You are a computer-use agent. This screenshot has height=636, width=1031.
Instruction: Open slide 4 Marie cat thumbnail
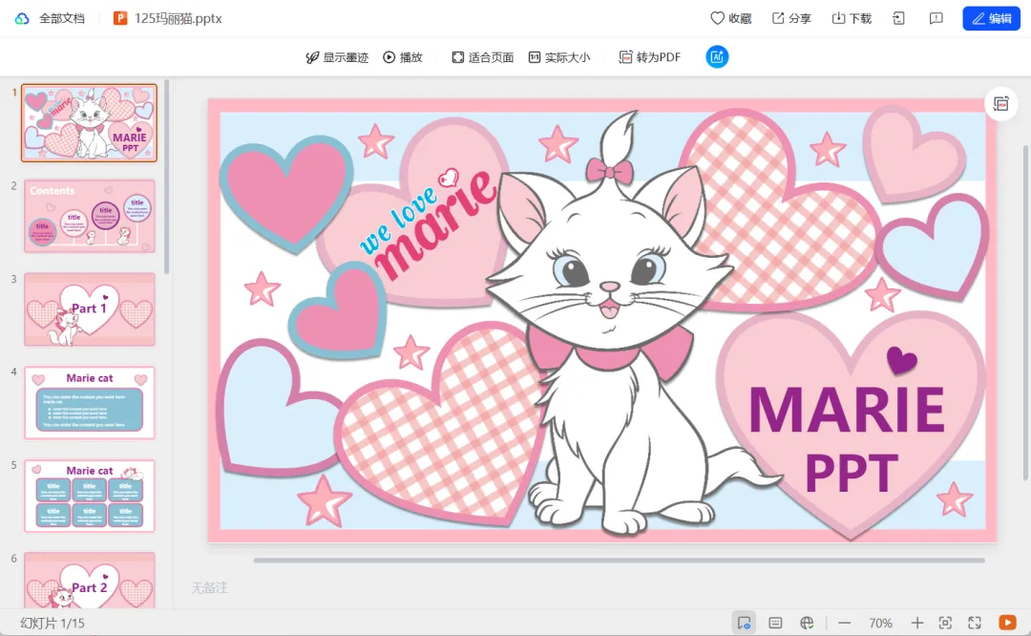[x=90, y=403]
